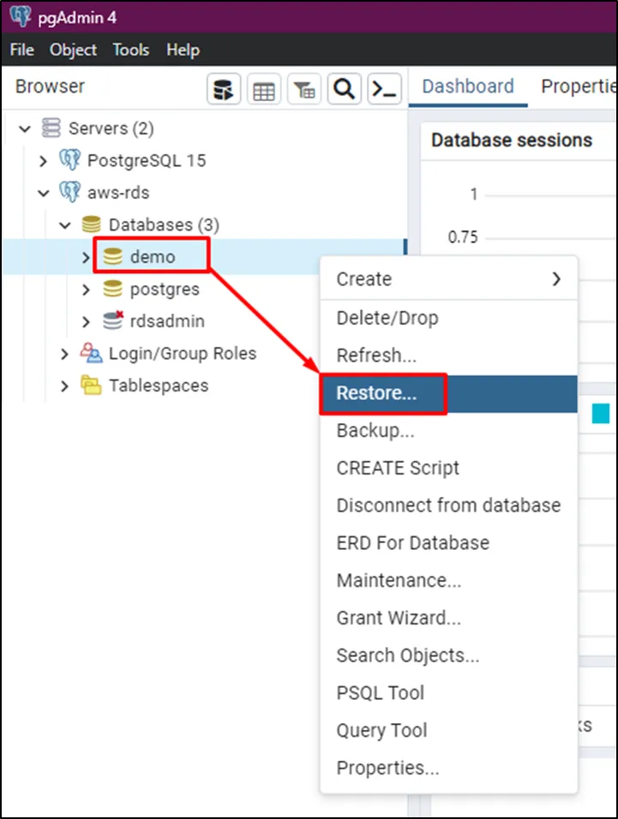Choose Restore... from the context menu

click(376, 393)
